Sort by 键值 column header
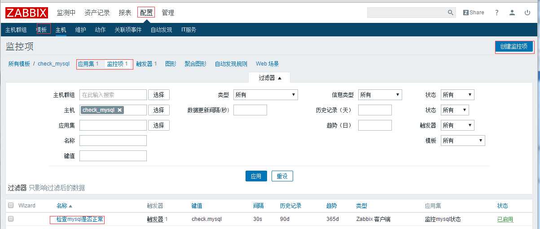 click(197, 206)
